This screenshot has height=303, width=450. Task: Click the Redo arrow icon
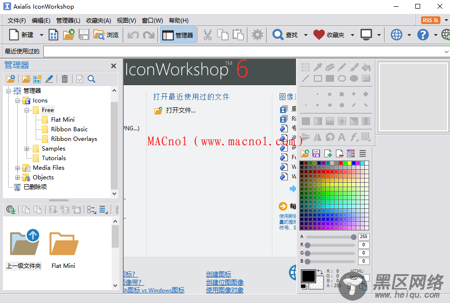pyautogui.click(x=149, y=35)
